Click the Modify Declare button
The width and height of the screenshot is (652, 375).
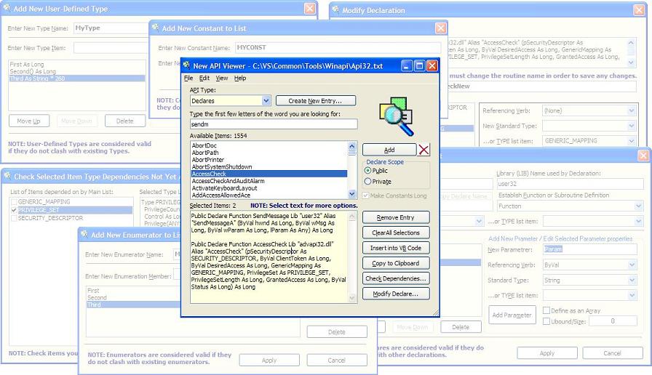(x=396, y=294)
